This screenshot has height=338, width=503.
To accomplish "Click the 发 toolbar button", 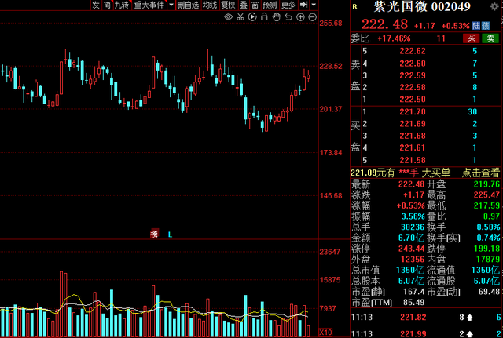I will click(96, 5).
